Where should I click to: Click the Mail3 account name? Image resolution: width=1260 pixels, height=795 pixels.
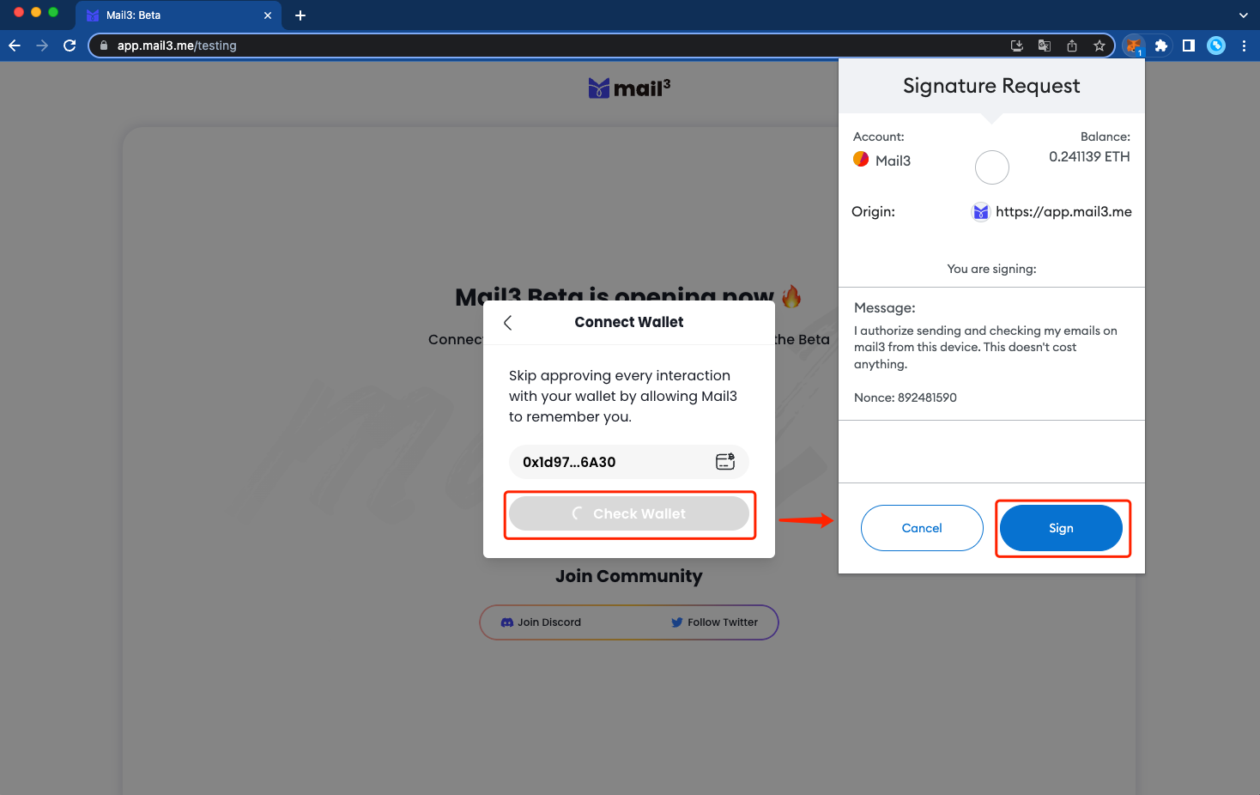[893, 161]
